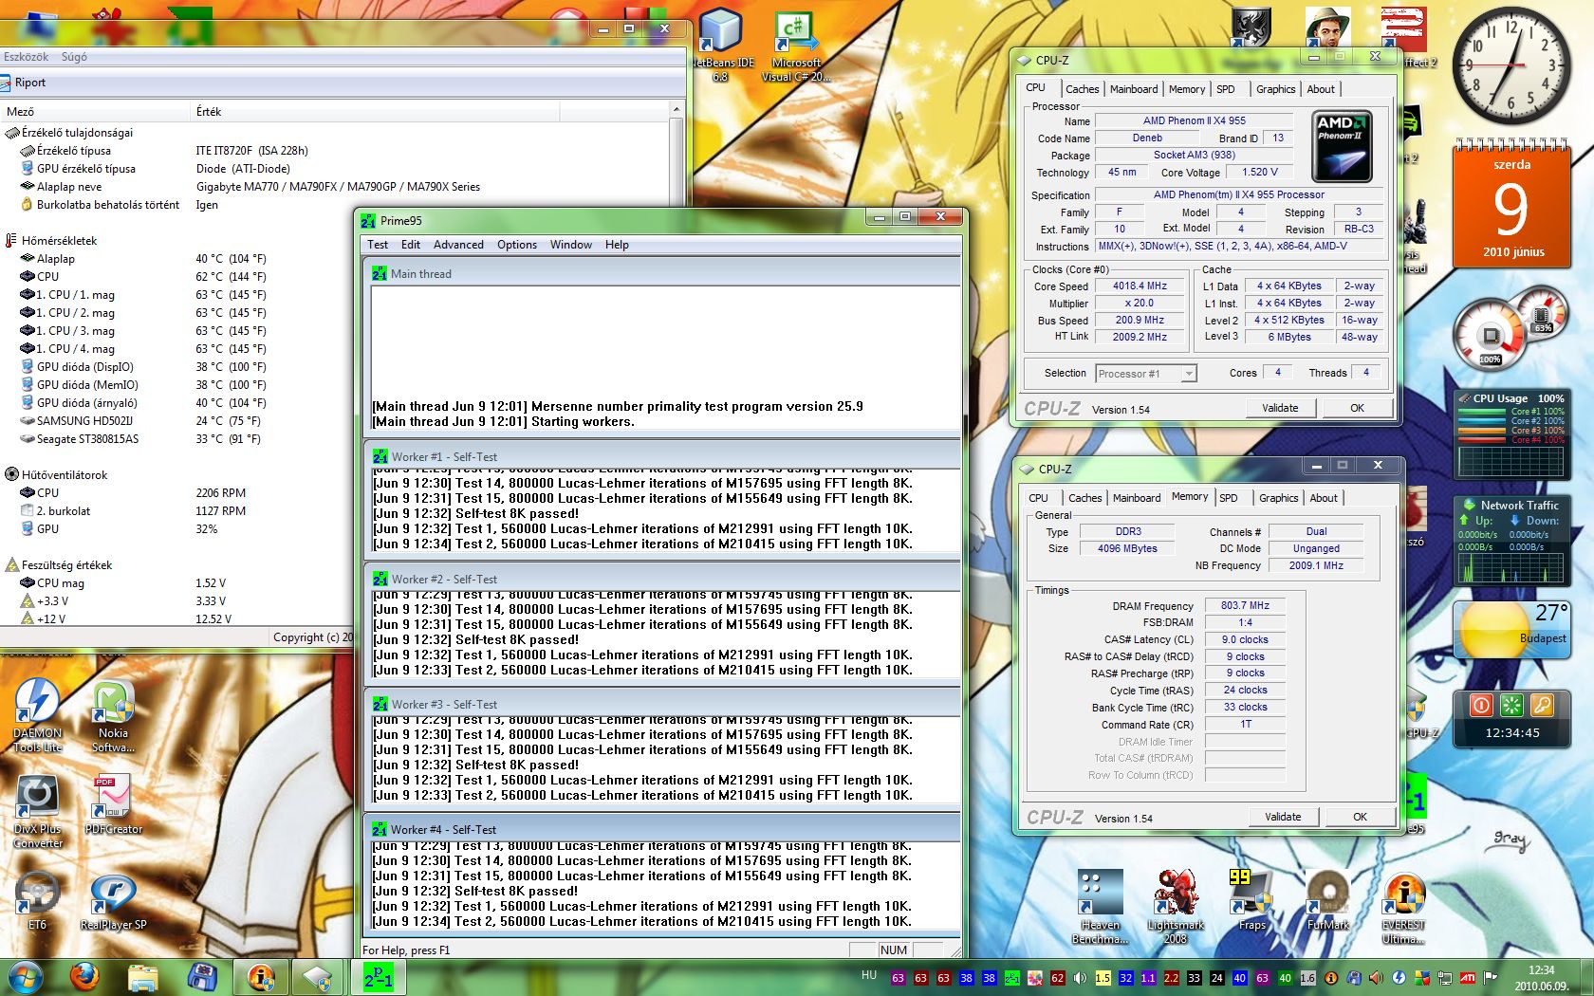Viewport: 1594px width, 996px height.
Task: Click the HU language indicator
Action: tap(869, 975)
